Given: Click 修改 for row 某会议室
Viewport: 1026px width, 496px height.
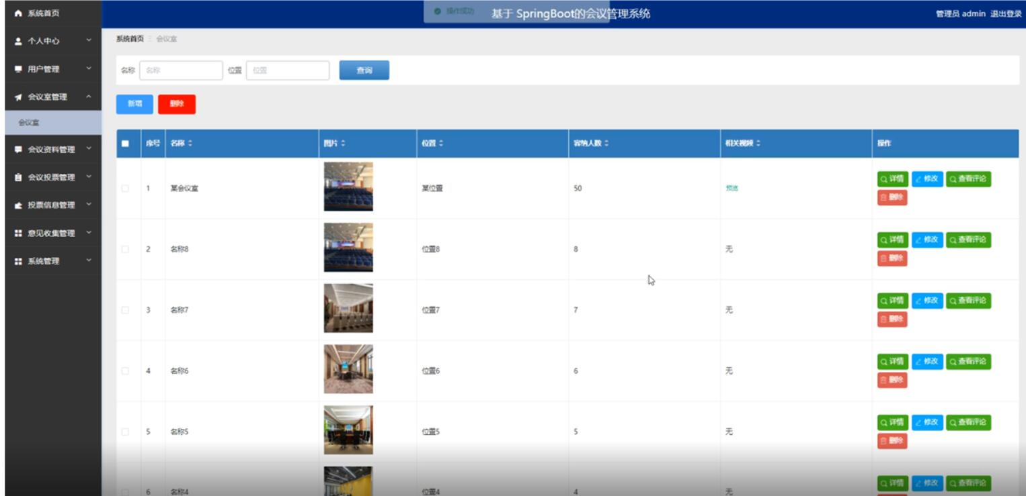Looking at the screenshot, I should [927, 179].
